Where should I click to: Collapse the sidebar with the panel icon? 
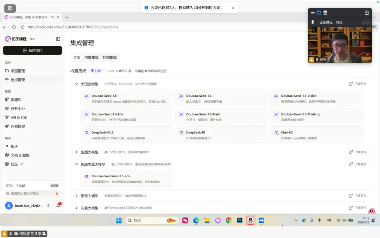(58, 39)
